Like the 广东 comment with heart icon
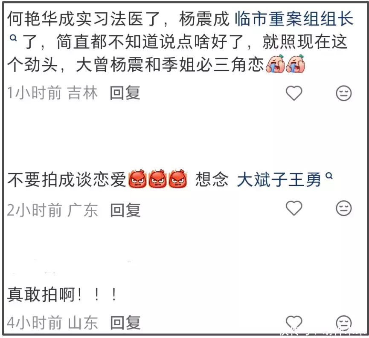 tap(294, 208)
